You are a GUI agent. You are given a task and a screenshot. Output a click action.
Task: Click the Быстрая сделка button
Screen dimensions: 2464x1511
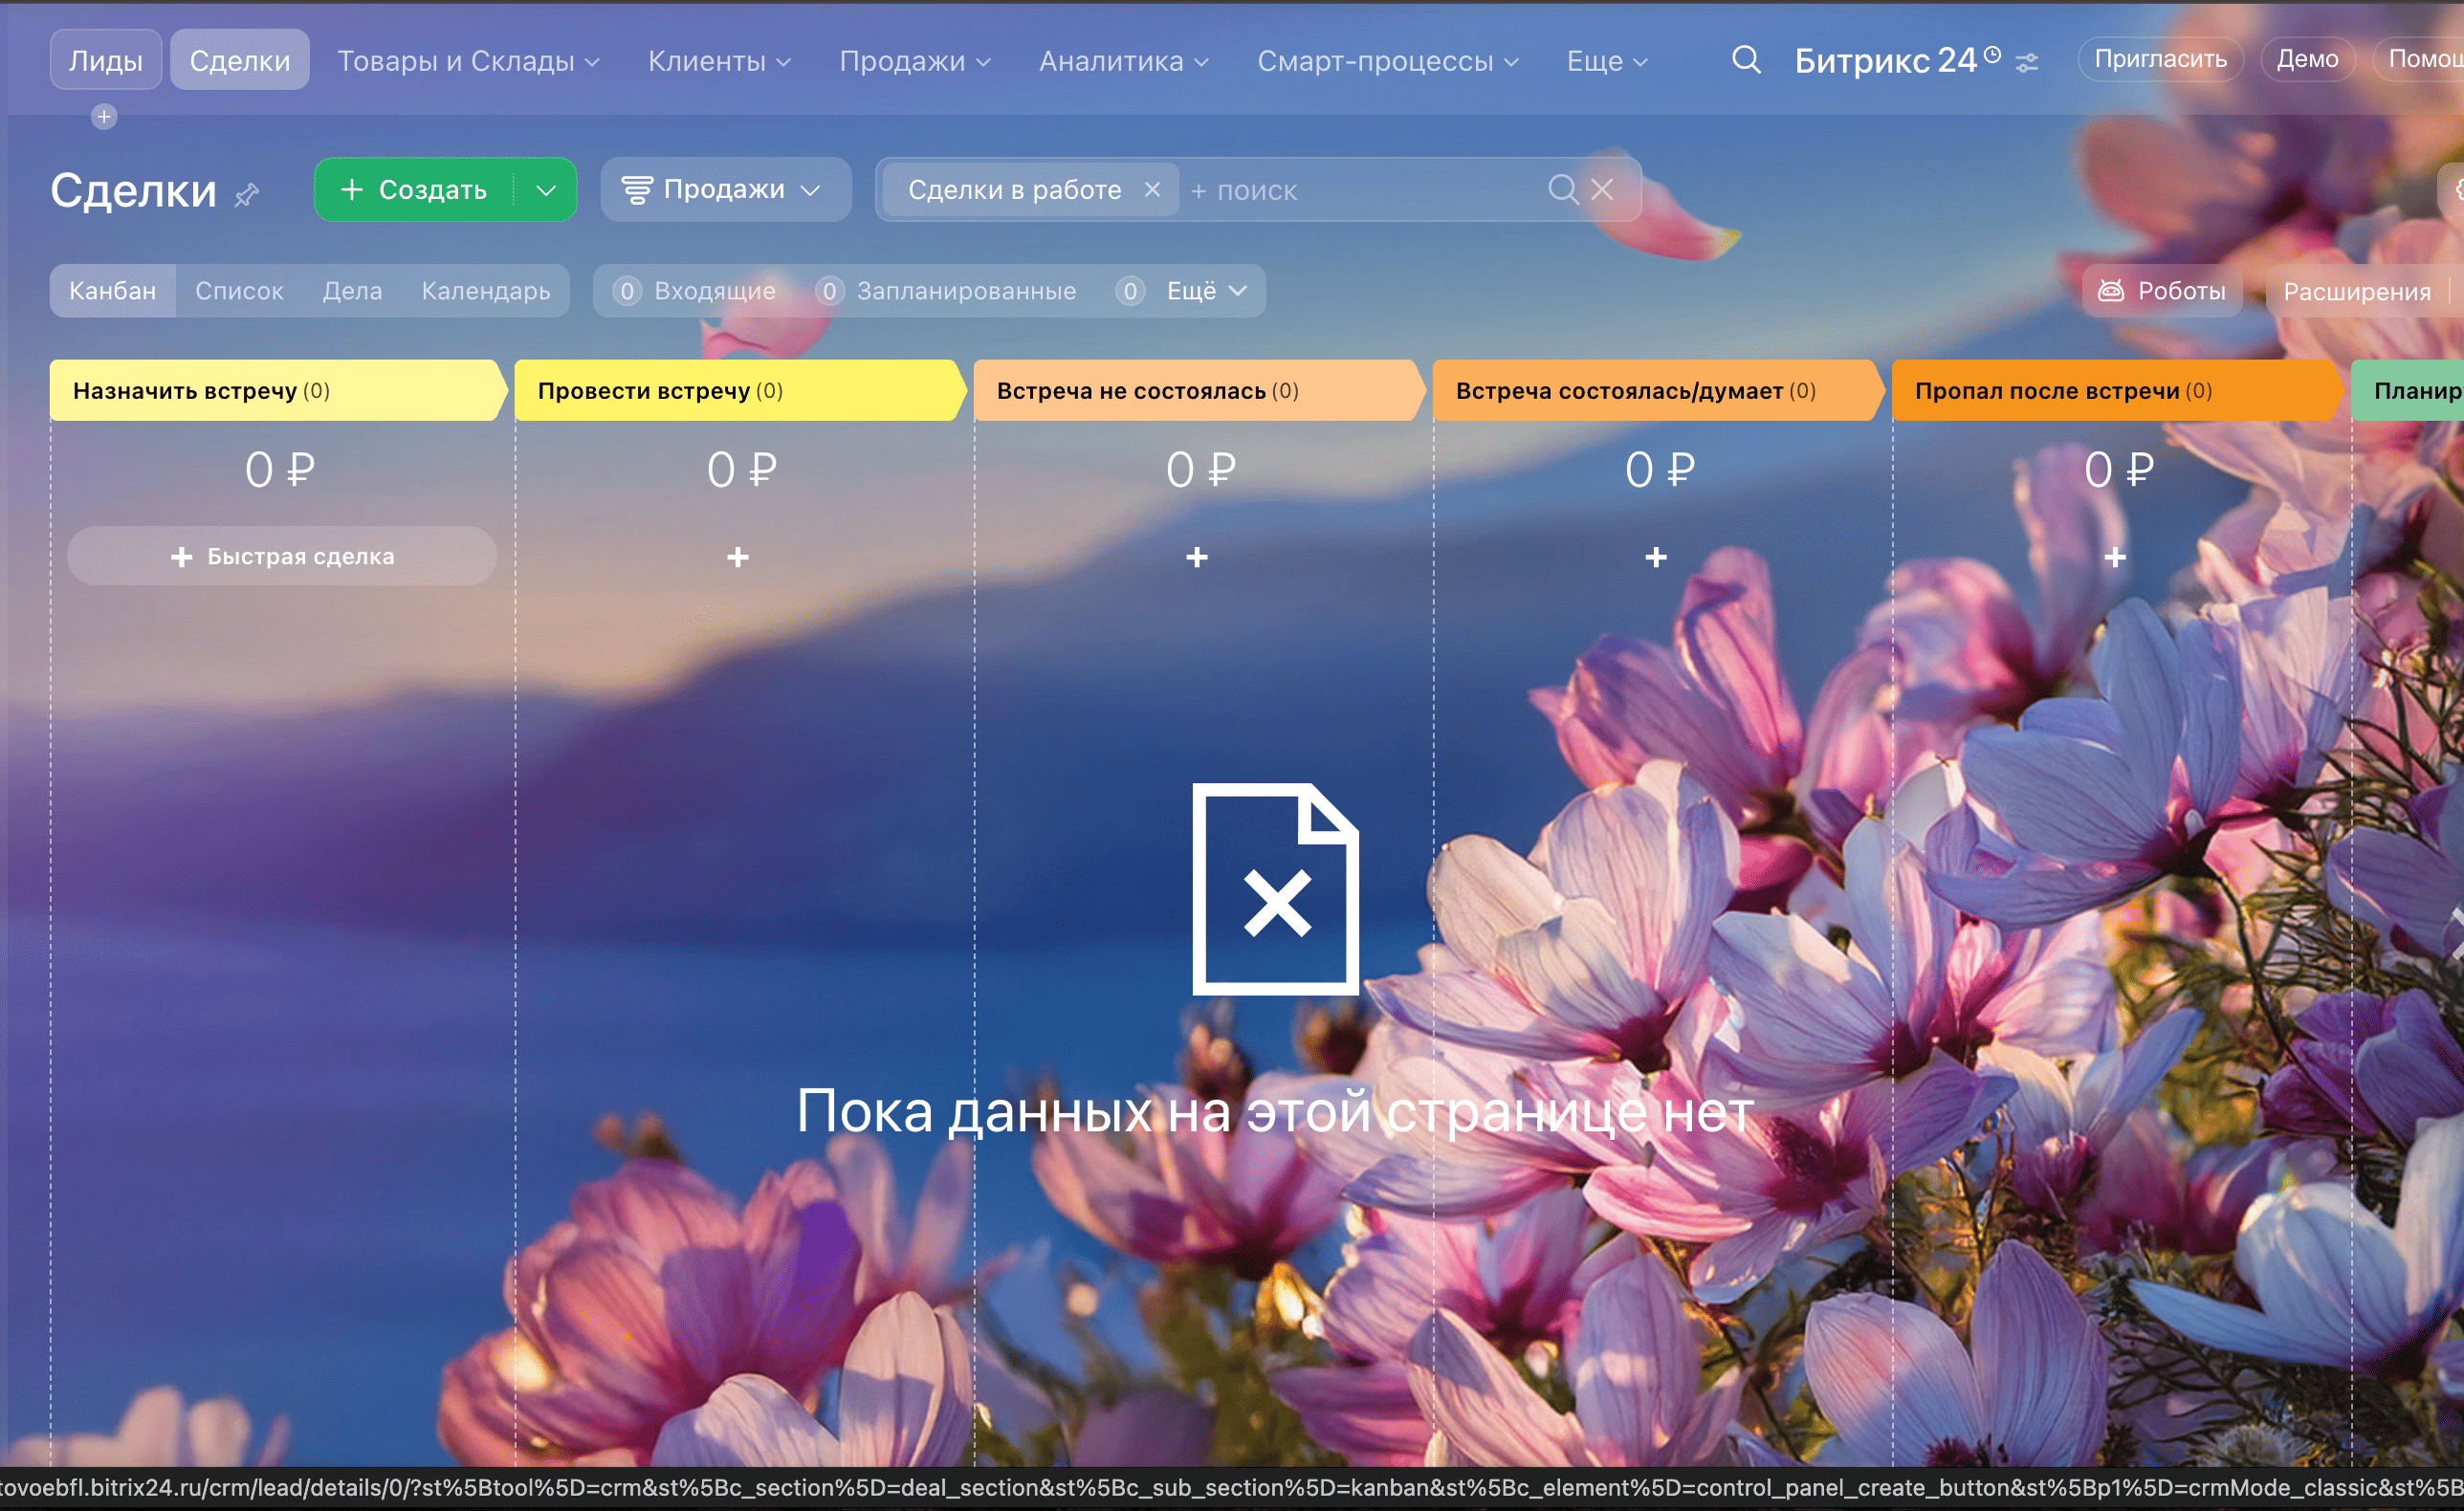coord(282,556)
